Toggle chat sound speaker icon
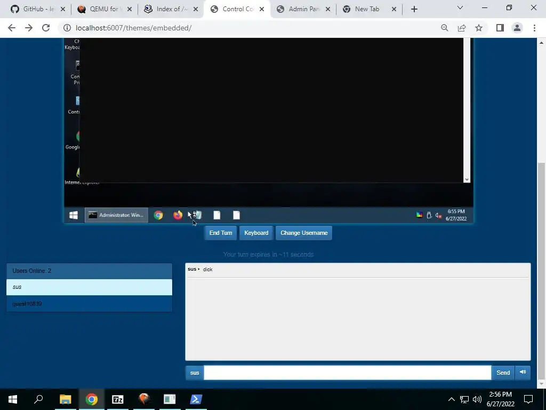This screenshot has width=546, height=410. click(523, 372)
